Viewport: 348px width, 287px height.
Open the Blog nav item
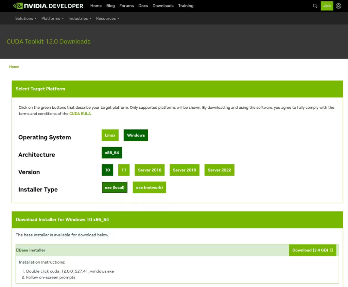[x=110, y=6]
